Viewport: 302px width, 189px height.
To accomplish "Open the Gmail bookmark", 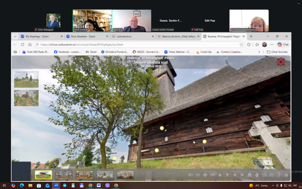I will (91, 52).
